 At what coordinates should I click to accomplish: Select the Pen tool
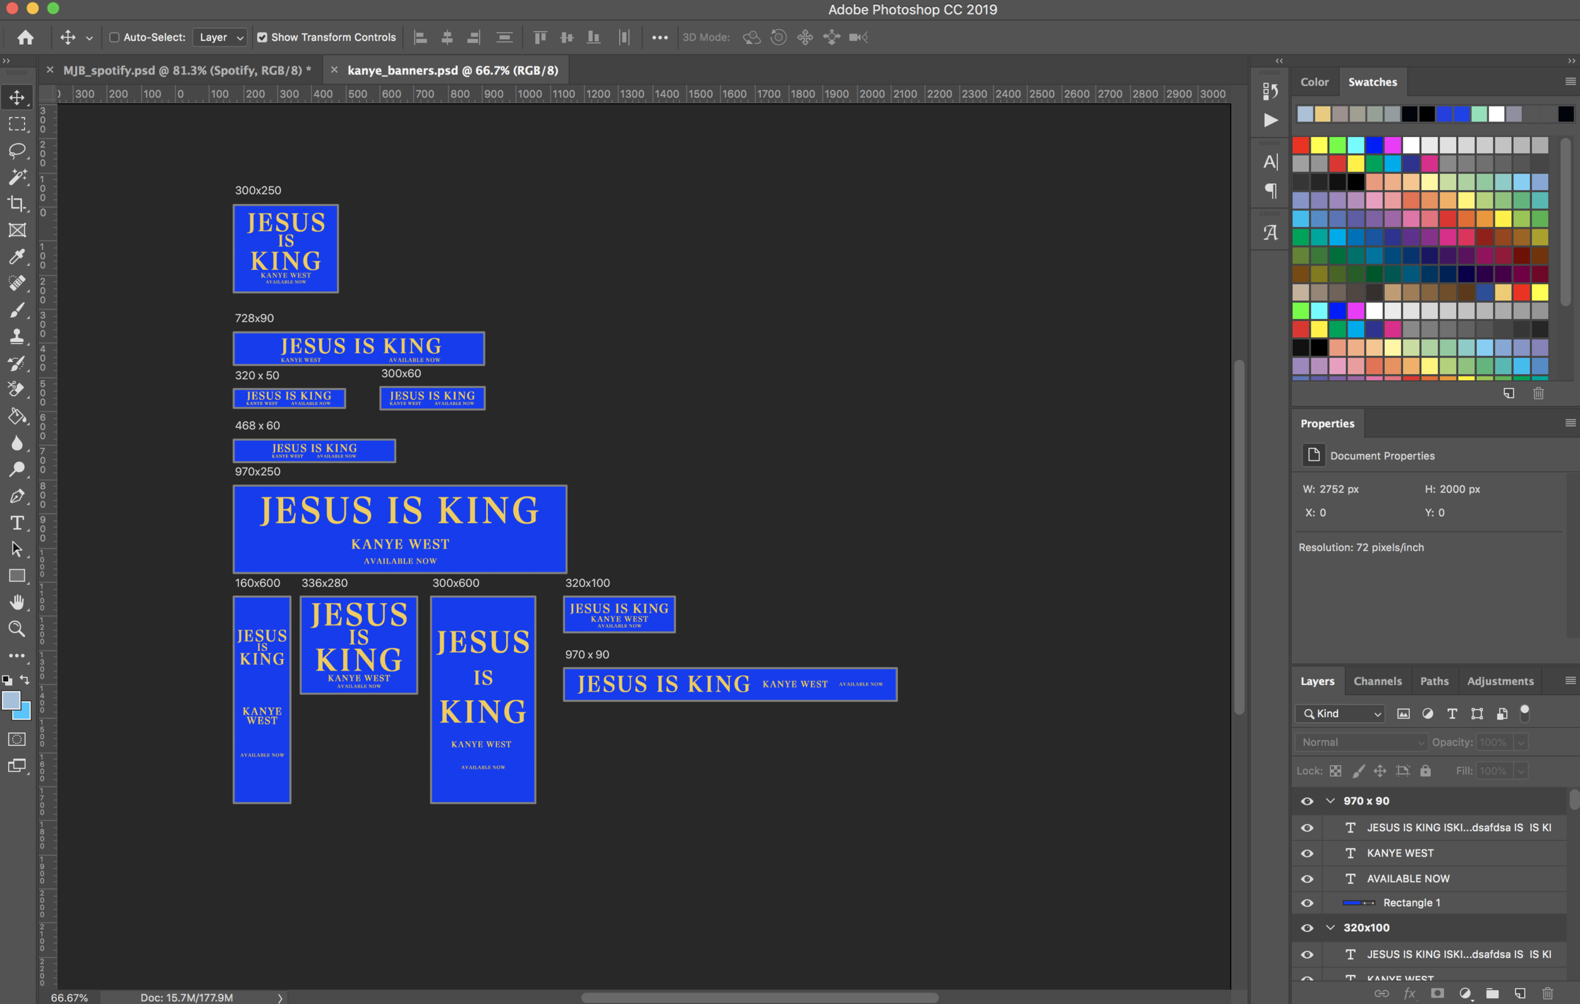[17, 497]
